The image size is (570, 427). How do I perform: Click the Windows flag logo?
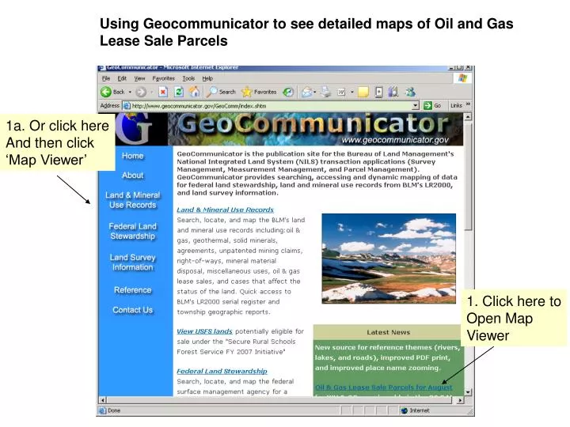point(462,78)
